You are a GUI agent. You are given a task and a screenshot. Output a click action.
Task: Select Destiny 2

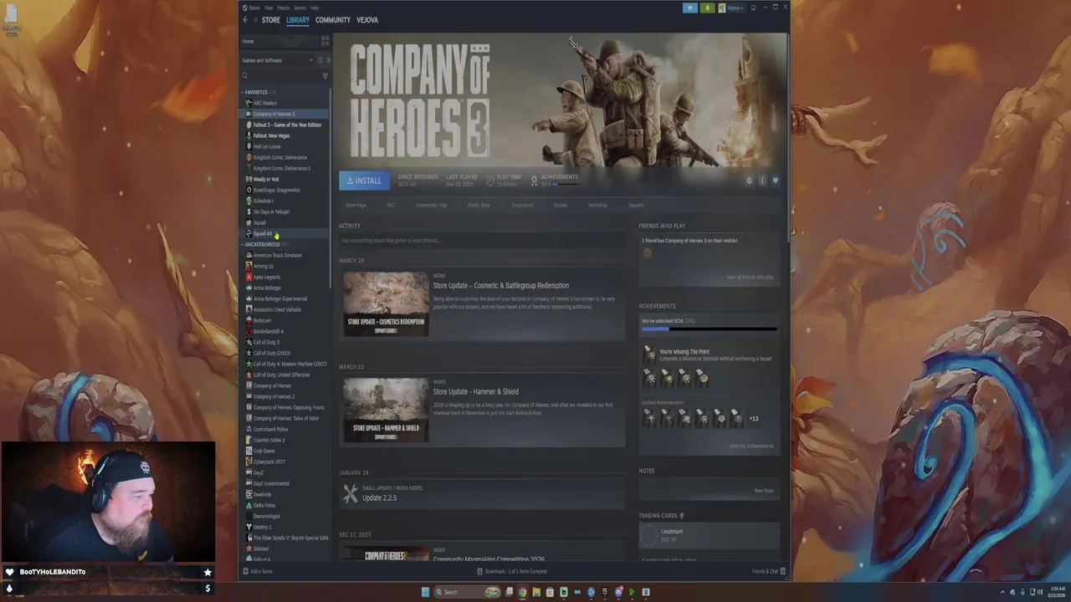coord(263,527)
